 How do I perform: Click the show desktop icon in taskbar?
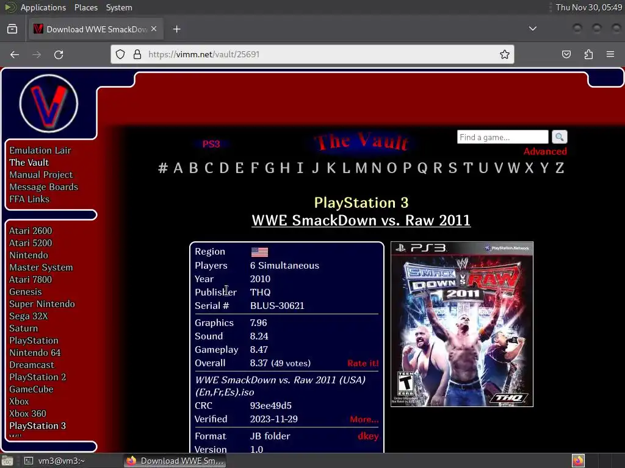pos(7,461)
